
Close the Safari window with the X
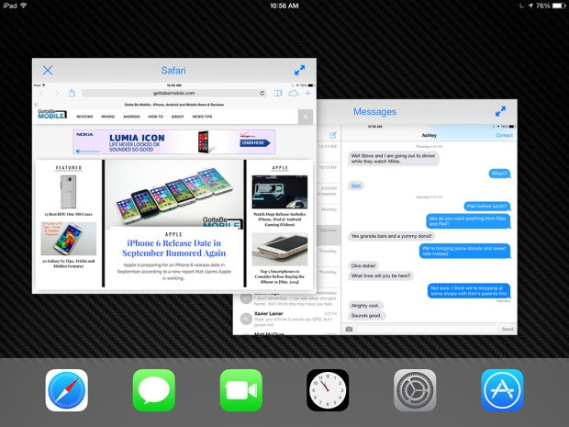[x=48, y=70]
